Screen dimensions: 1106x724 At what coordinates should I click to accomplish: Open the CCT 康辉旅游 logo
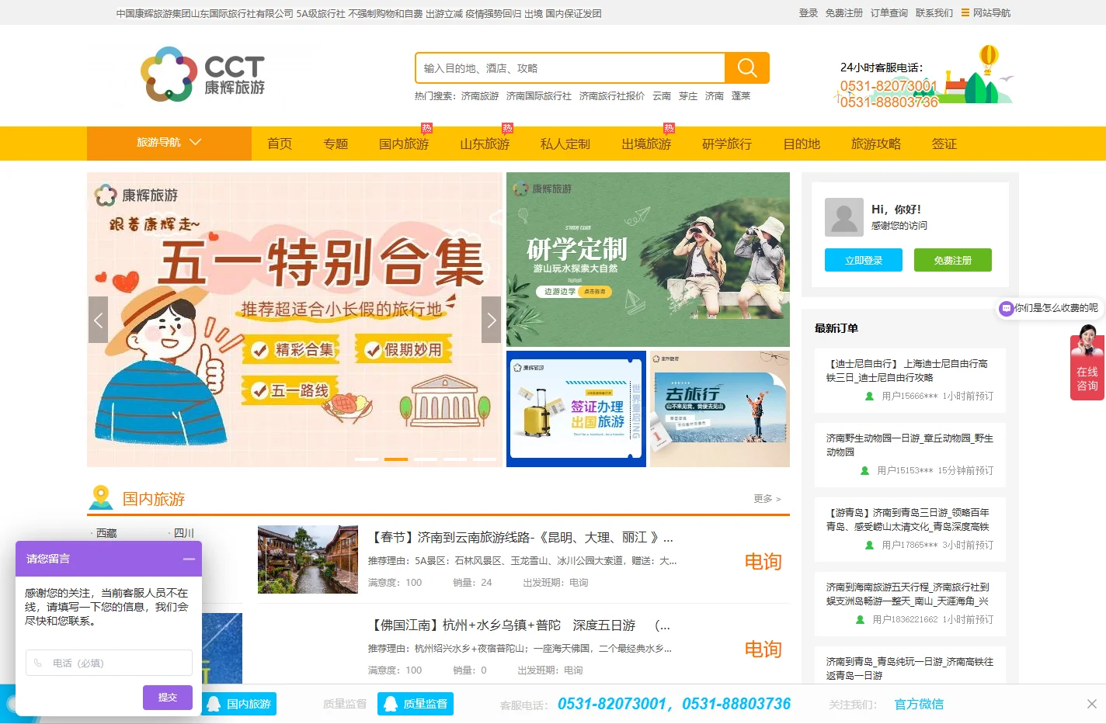(x=203, y=74)
